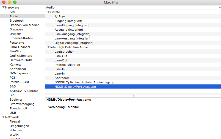Select ATA in the sidebar
221x139 pixels.
tap(12, 12)
